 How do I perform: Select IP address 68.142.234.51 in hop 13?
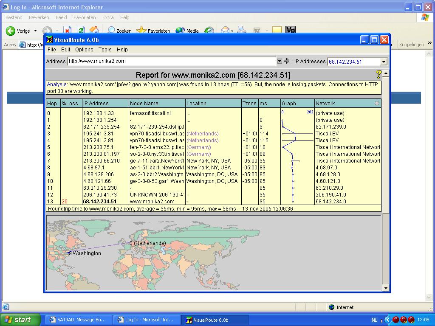coord(99,202)
